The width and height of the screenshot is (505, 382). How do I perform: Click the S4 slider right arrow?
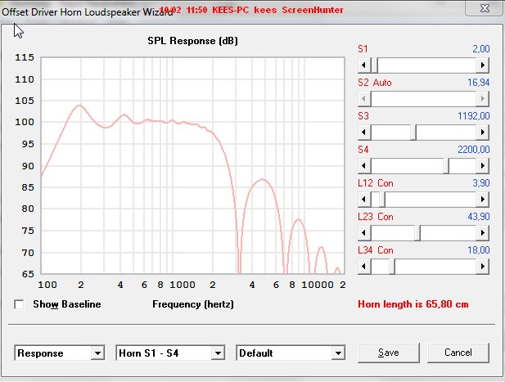click(482, 166)
